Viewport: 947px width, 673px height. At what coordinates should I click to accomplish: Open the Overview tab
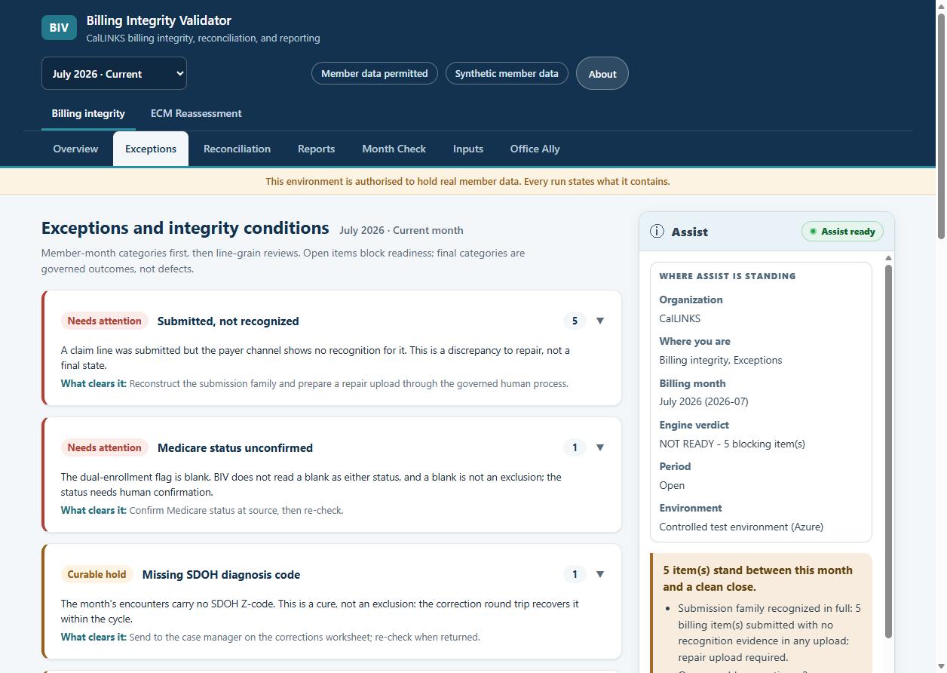(75, 149)
